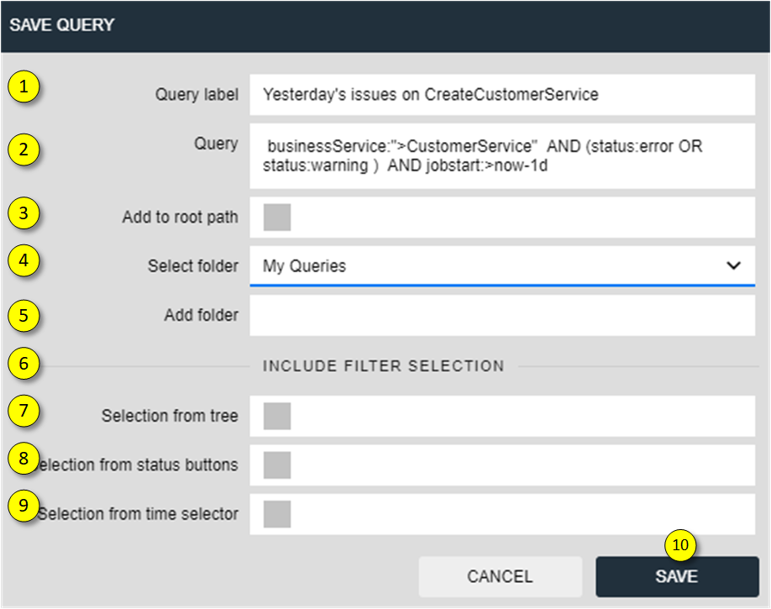Screen dimensions: 771x609
Task: Save the query with SAVE button
Action: tap(677, 576)
